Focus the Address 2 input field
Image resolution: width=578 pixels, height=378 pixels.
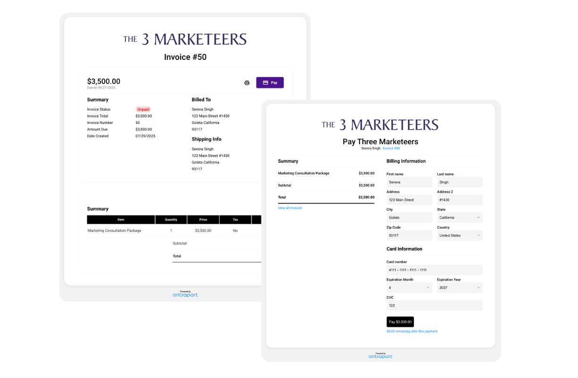460,200
